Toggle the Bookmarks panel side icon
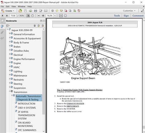The image size is (145, 133). [2, 27]
